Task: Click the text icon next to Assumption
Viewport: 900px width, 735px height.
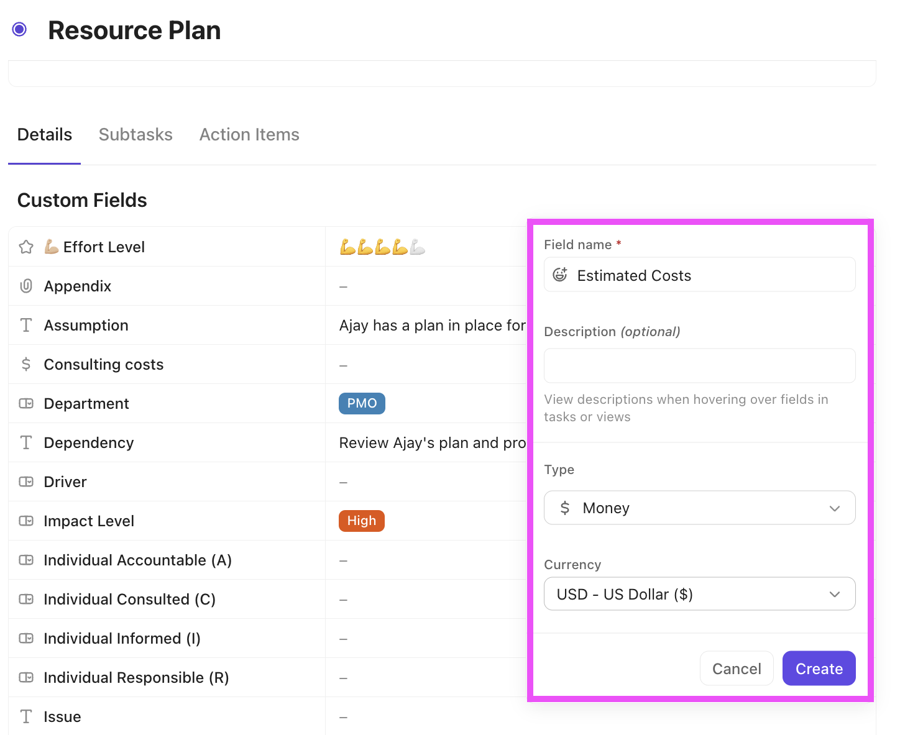Action: [x=25, y=324]
